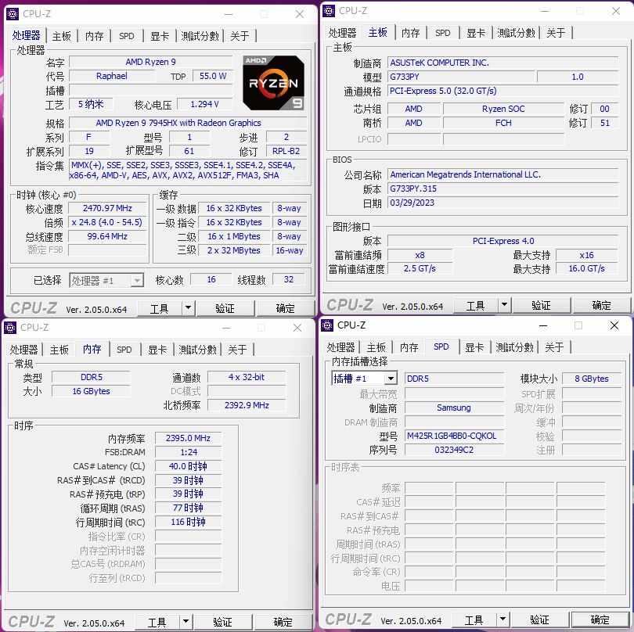Screen dimensions: 634x632
Task: Expand 工具 arrow in SPD window
Action: [503, 619]
